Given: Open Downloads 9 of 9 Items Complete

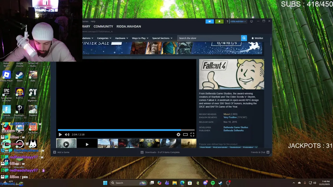Looking at the screenshot, I should [160, 152].
